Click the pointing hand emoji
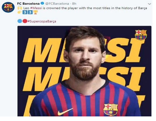This screenshot has width=156, height=121. click(19, 13)
